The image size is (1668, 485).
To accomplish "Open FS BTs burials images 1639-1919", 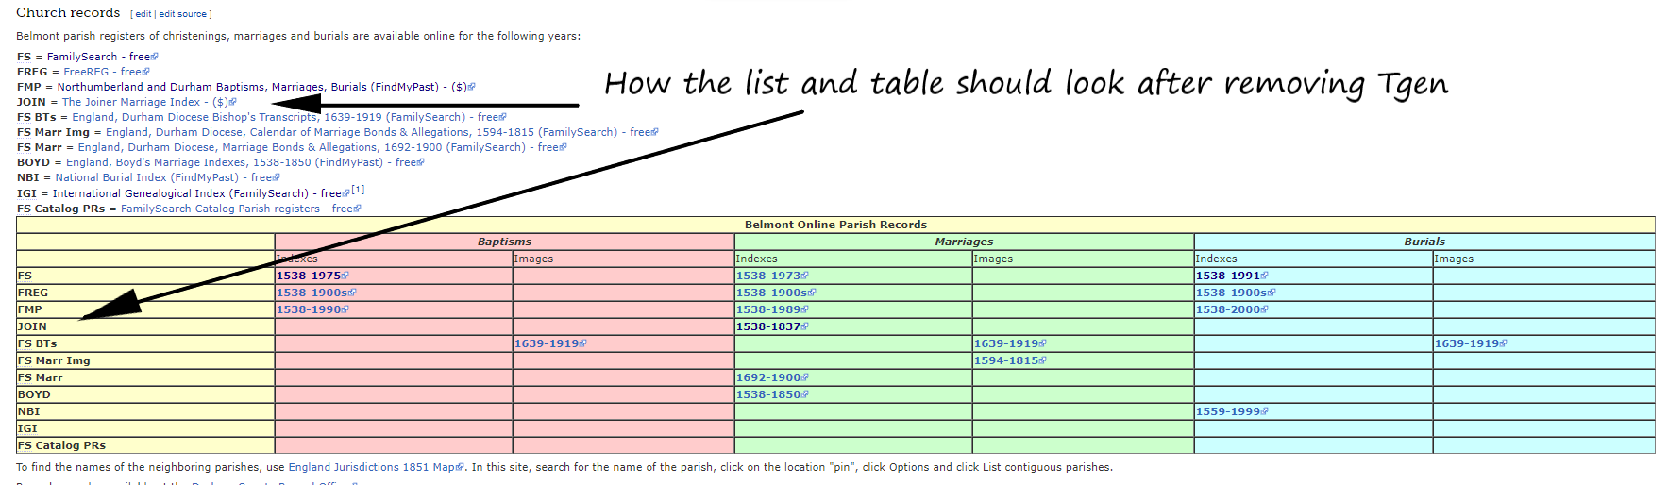I will point(1467,343).
